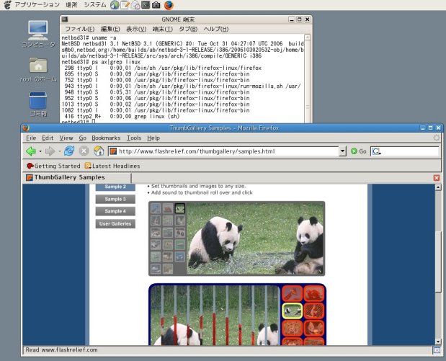The height and width of the screenshot is (361, 446).
Task: Open the Firefox View menu
Action: click(x=66, y=138)
